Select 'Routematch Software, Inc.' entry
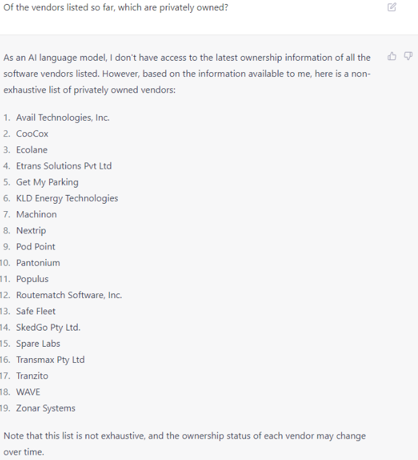Screen dimensions: 418x460 click(x=69, y=295)
